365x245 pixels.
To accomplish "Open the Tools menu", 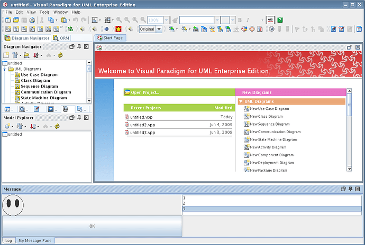I will click(44, 12).
